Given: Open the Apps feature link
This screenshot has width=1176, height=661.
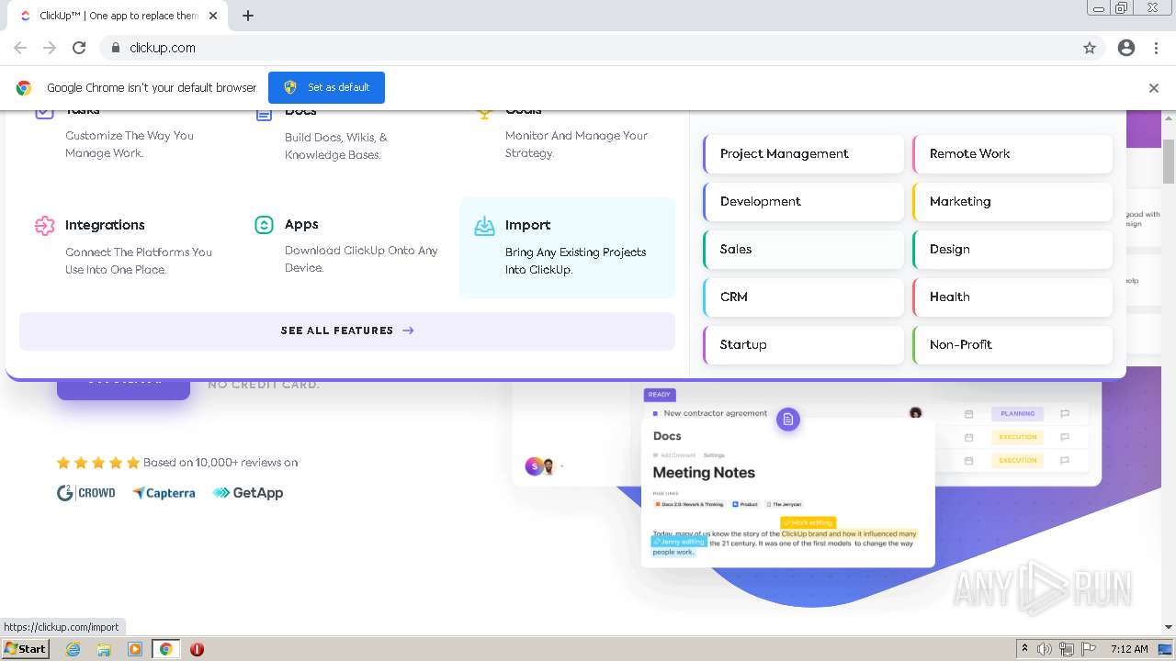Looking at the screenshot, I should [x=301, y=224].
